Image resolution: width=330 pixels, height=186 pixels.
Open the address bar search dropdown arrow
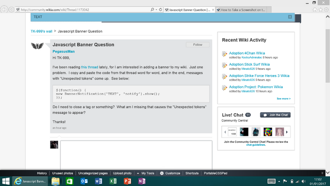click(x=156, y=9)
